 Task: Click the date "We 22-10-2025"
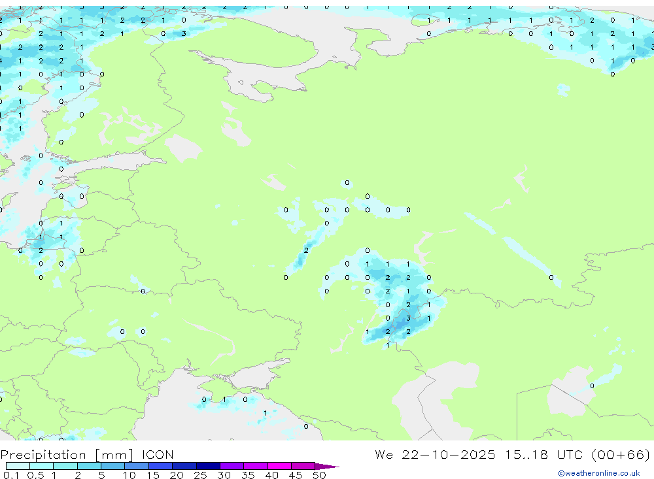coord(435,454)
